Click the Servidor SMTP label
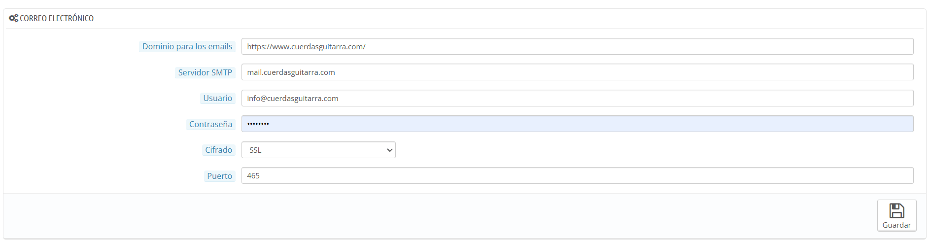The image size is (931, 240). point(205,72)
